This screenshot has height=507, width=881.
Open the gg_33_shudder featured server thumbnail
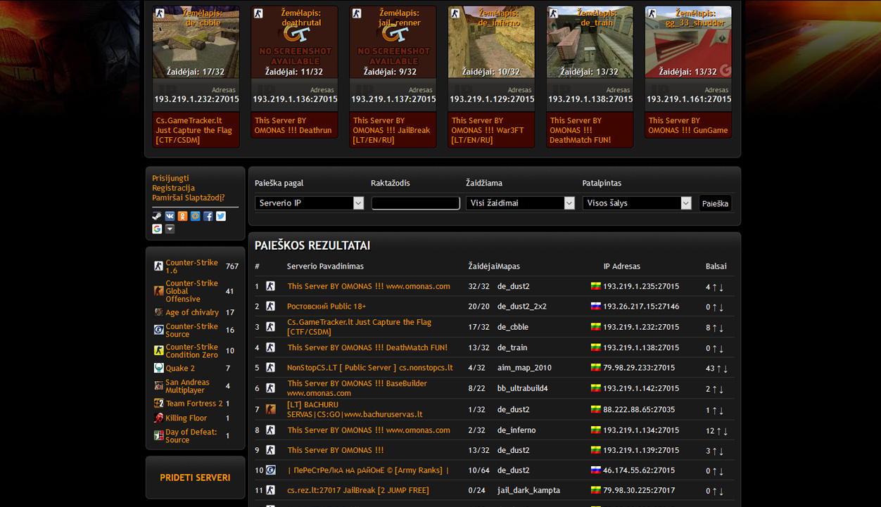click(688, 42)
